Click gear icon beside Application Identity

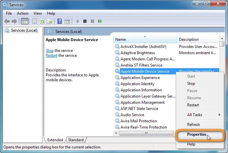coord(117,84)
